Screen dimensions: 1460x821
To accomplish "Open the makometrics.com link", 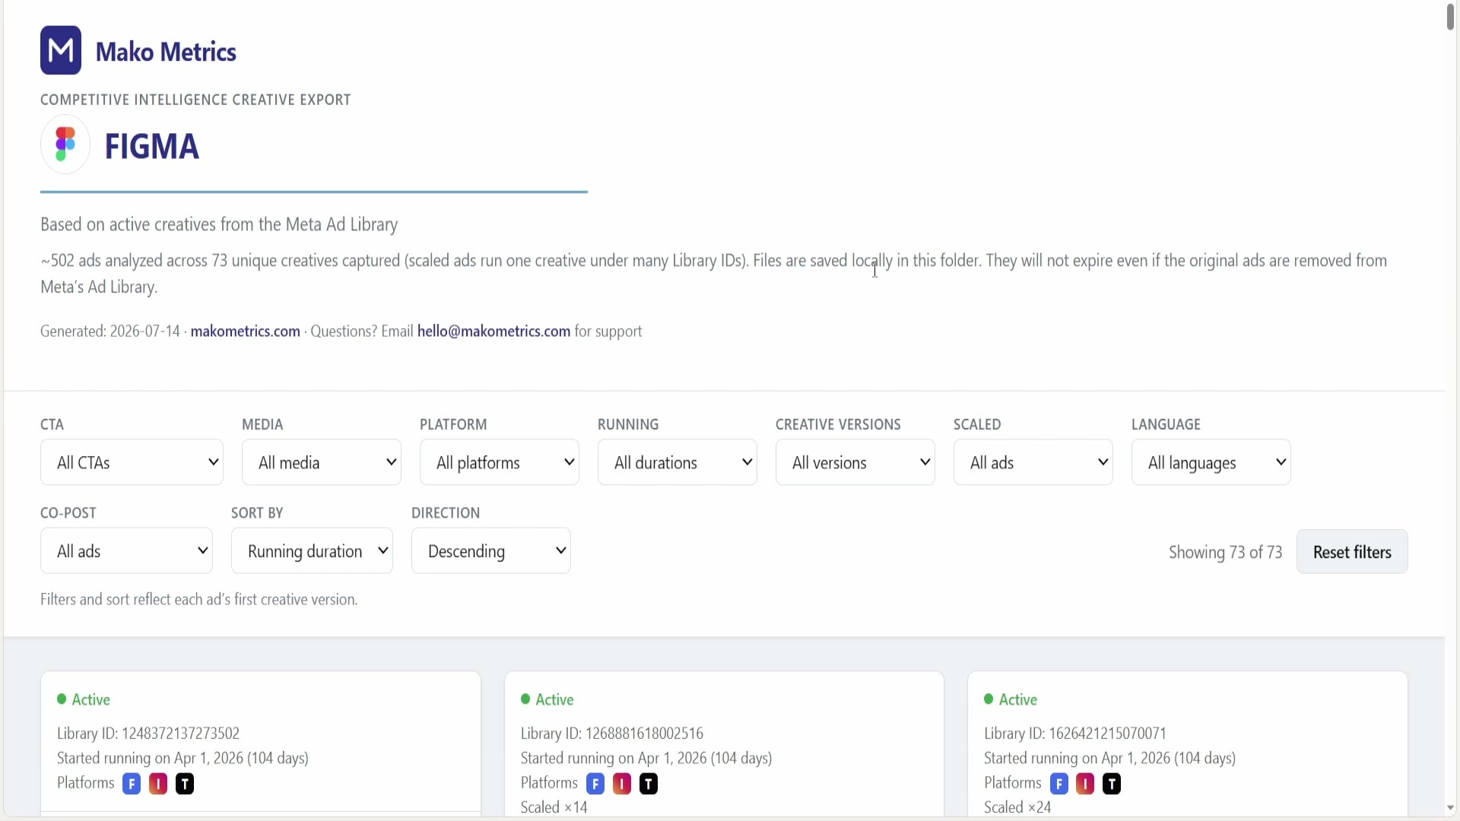I will pyautogui.click(x=245, y=331).
